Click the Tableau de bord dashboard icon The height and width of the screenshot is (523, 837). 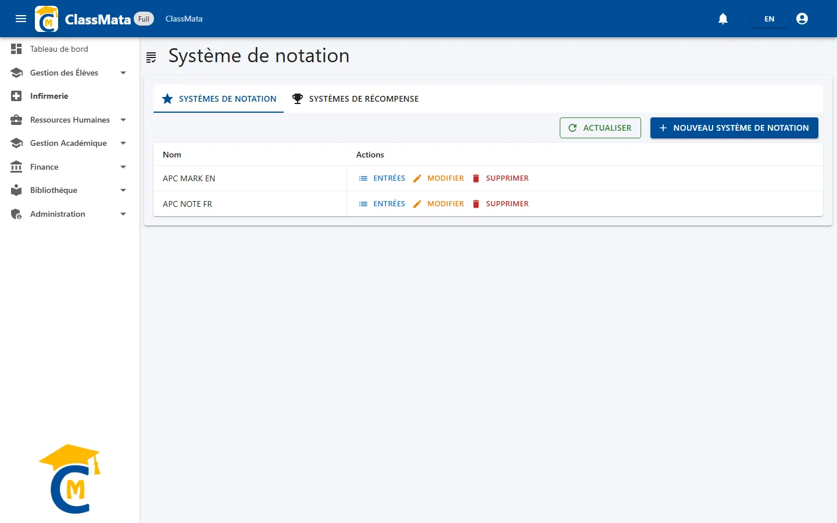(x=16, y=49)
